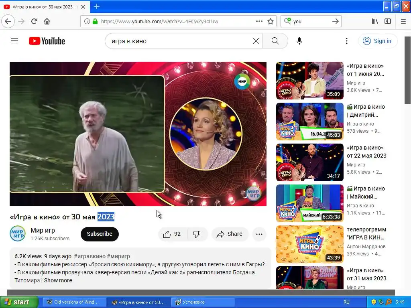Show site information icon in address bar
The width and height of the screenshot is (411, 308).
(x=87, y=22)
